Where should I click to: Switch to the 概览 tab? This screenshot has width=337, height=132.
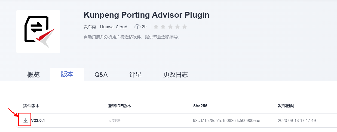point(33,75)
